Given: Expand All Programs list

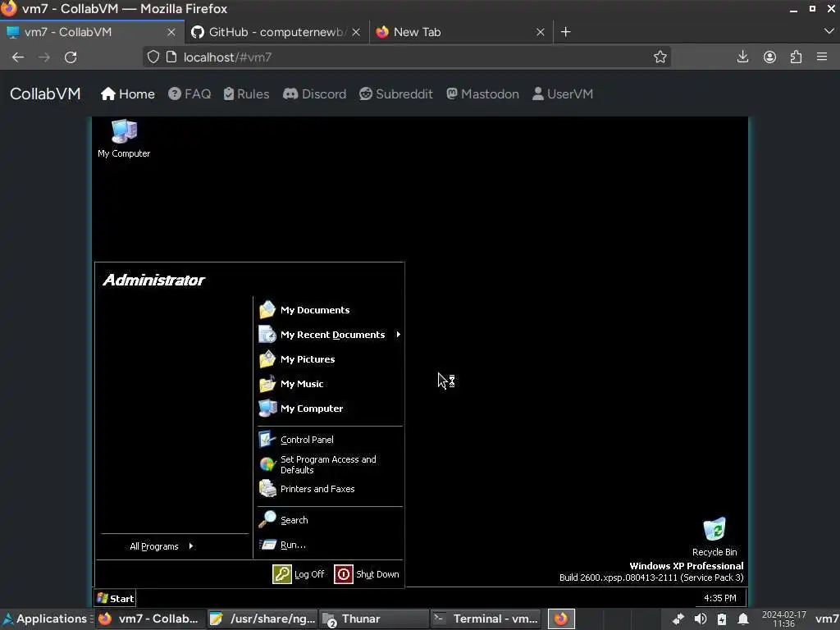Looking at the screenshot, I should [162, 546].
